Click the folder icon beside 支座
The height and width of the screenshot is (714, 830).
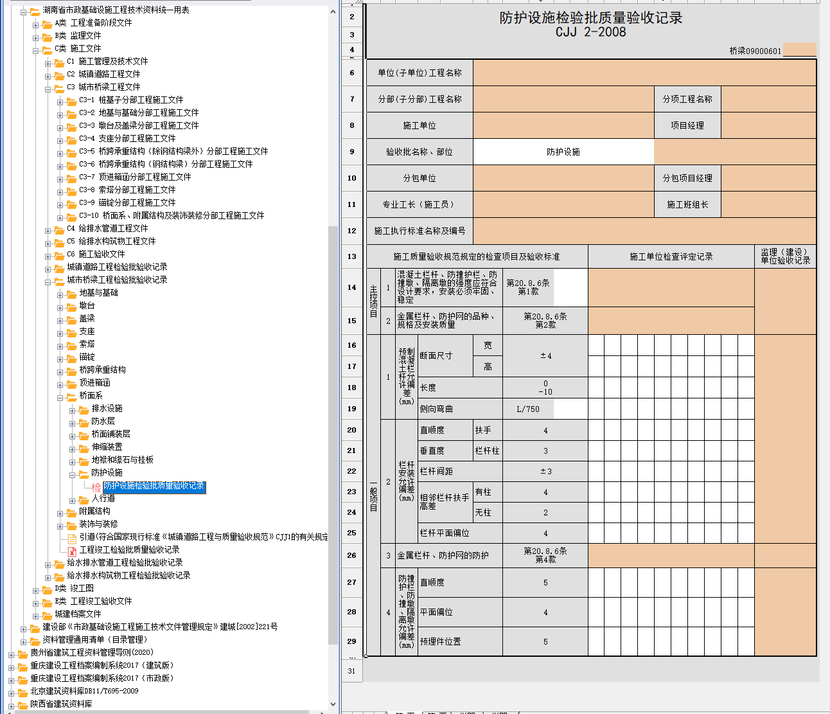pyautogui.click(x=71, y=332)
